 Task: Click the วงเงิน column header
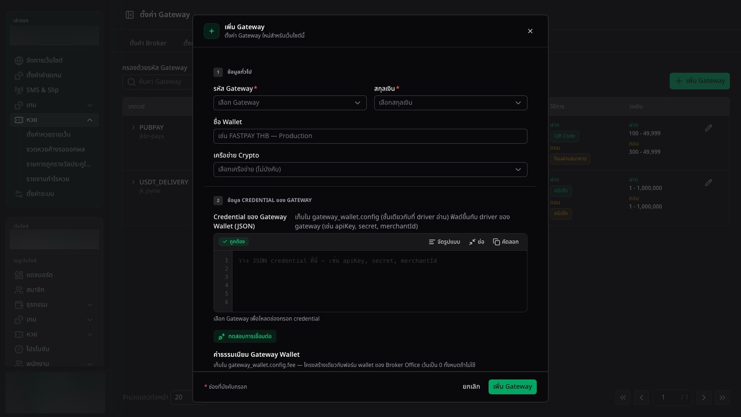pos(635,107)
